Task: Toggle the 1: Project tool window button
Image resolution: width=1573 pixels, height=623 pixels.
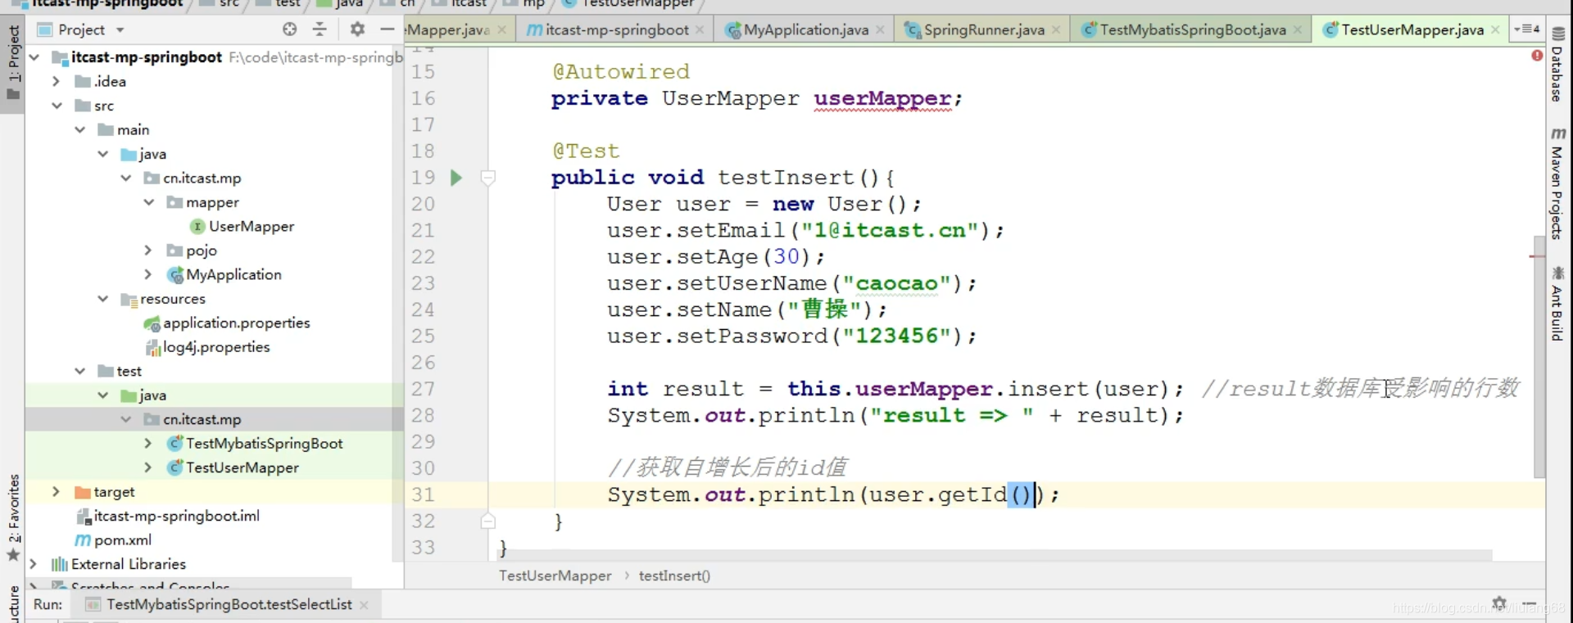Action: (13, 62)
